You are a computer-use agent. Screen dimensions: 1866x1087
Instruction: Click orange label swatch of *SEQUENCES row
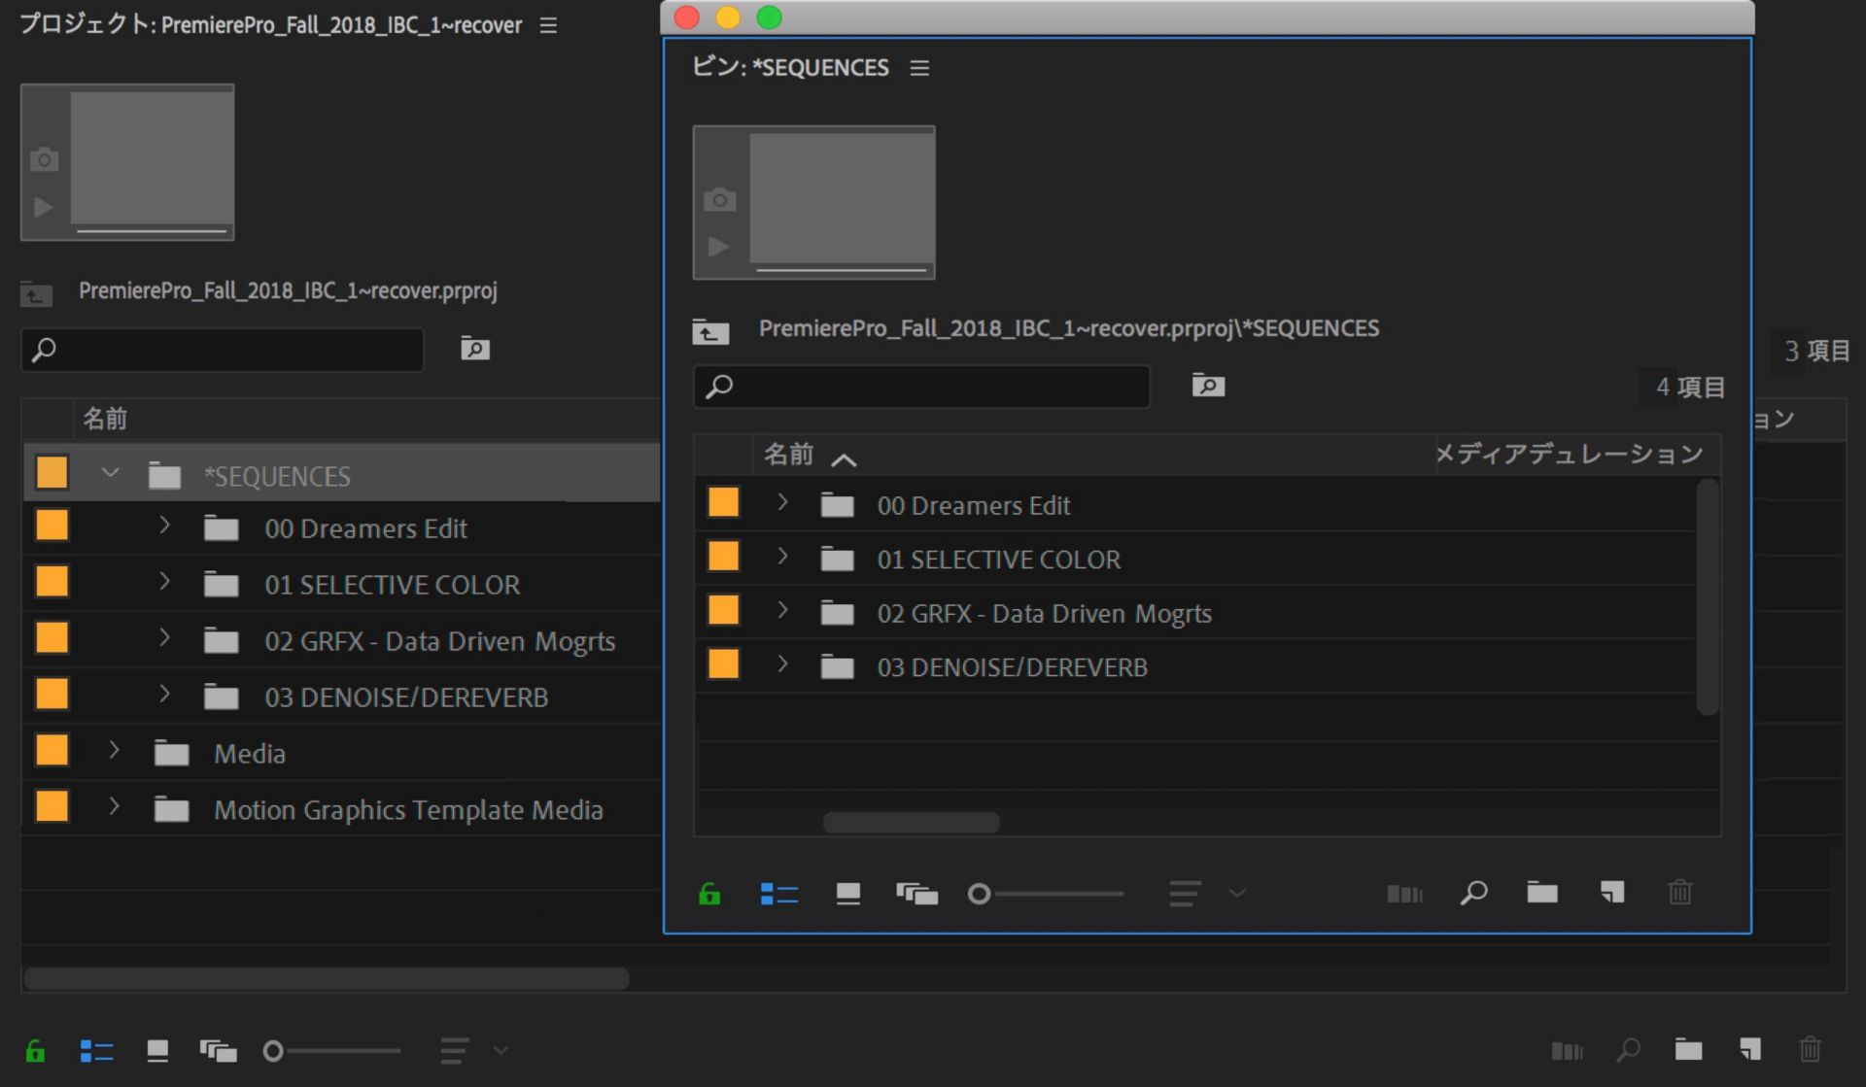click(52, 472)
